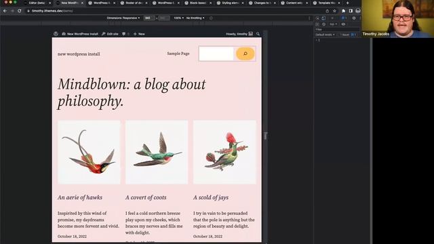Show the console sidebar icon
The width and height of the screenshot is (434, 244).
[317, 24]
